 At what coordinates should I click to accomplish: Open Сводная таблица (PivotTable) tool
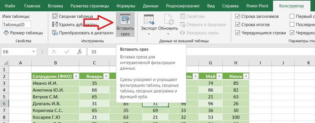click(x=73, y=16)
